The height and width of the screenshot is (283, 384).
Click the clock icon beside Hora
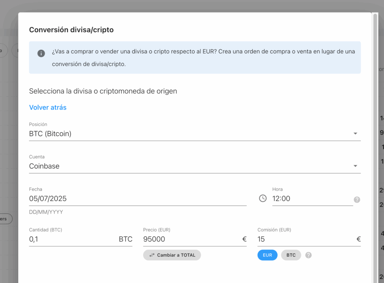tap(263, 198)
